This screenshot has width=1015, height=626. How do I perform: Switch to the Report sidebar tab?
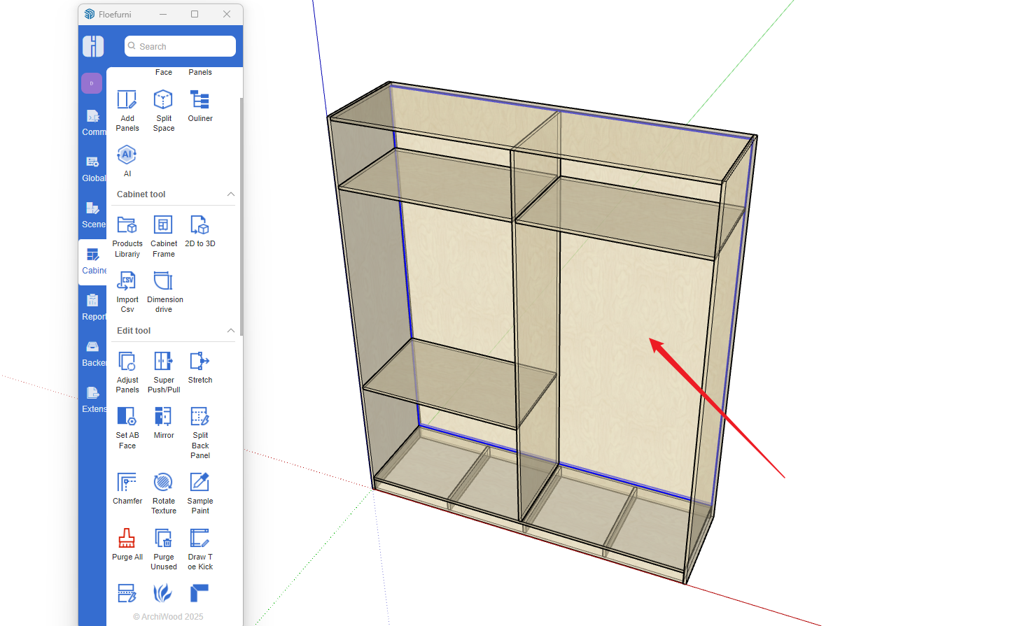[x=92, y=306]
